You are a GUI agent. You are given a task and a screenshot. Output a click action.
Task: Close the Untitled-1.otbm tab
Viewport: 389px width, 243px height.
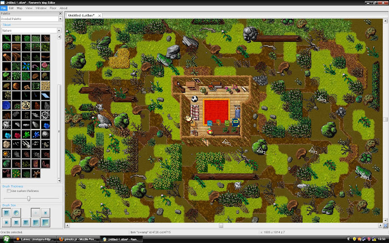pos(99,16)
